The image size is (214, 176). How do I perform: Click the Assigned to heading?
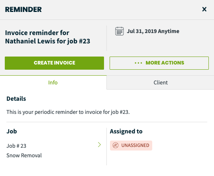[x=126, y=131]
